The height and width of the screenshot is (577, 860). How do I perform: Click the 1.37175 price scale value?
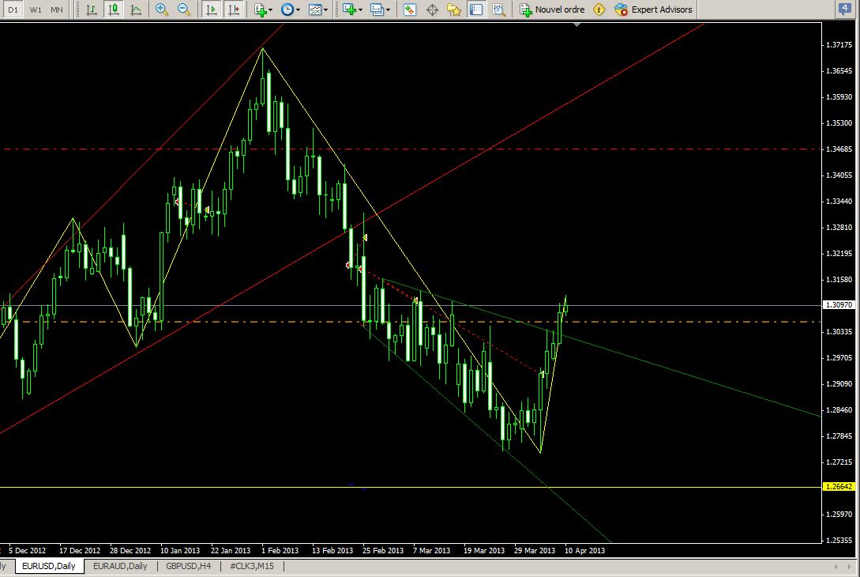[839, 45]
